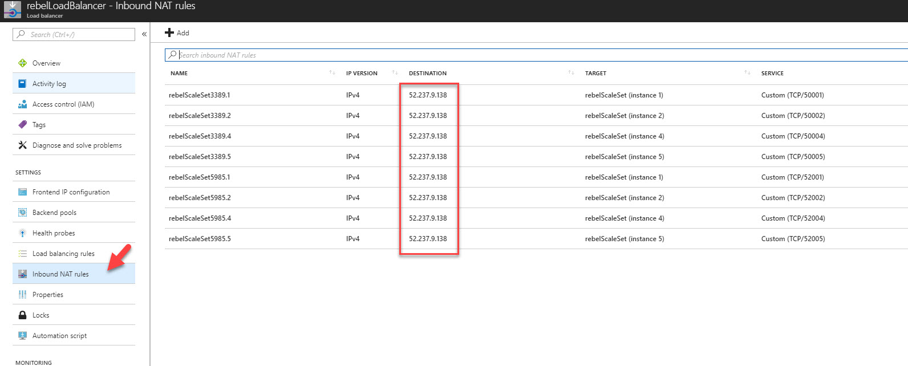Sort by TARGET column arrows
Screen dimensions: 908x366
click(747, 72)
